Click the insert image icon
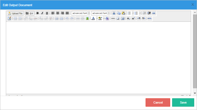 point(87,18)
